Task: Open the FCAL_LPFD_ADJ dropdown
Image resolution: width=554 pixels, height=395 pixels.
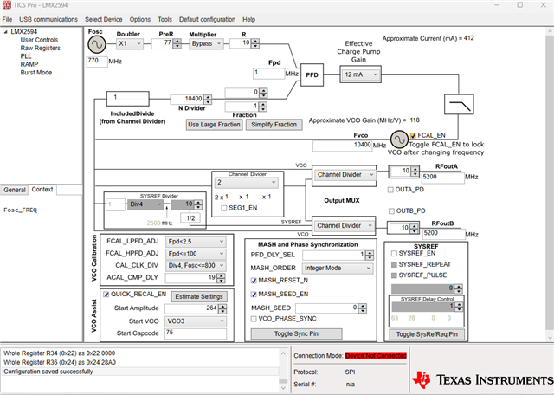Action: click(x=196, y=242)
